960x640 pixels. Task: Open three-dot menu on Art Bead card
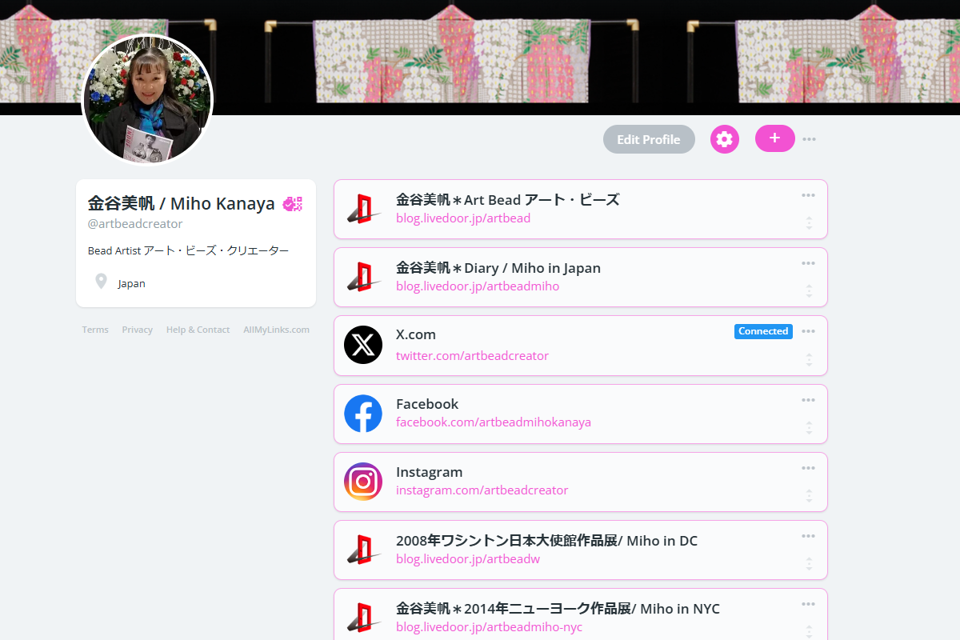pos(809,195)
